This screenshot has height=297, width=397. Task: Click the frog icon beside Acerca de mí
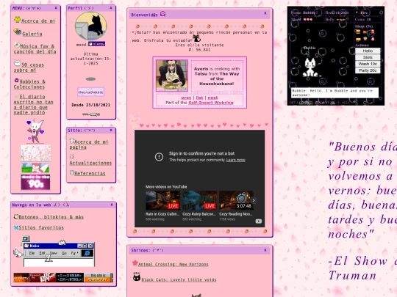tap(17, 19)
